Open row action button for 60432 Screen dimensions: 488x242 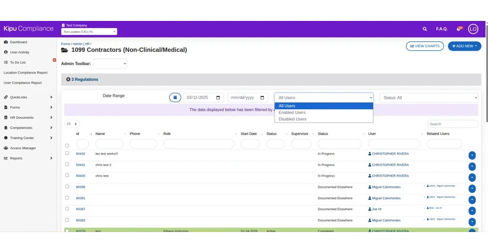click(472, 155)
